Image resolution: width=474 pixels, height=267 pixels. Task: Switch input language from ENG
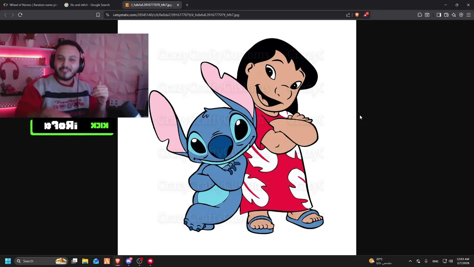point(435,261)
